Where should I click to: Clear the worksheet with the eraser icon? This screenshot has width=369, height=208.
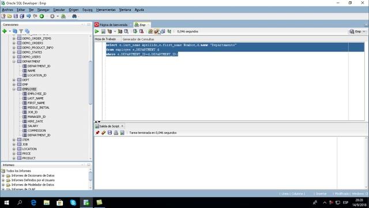156,31
